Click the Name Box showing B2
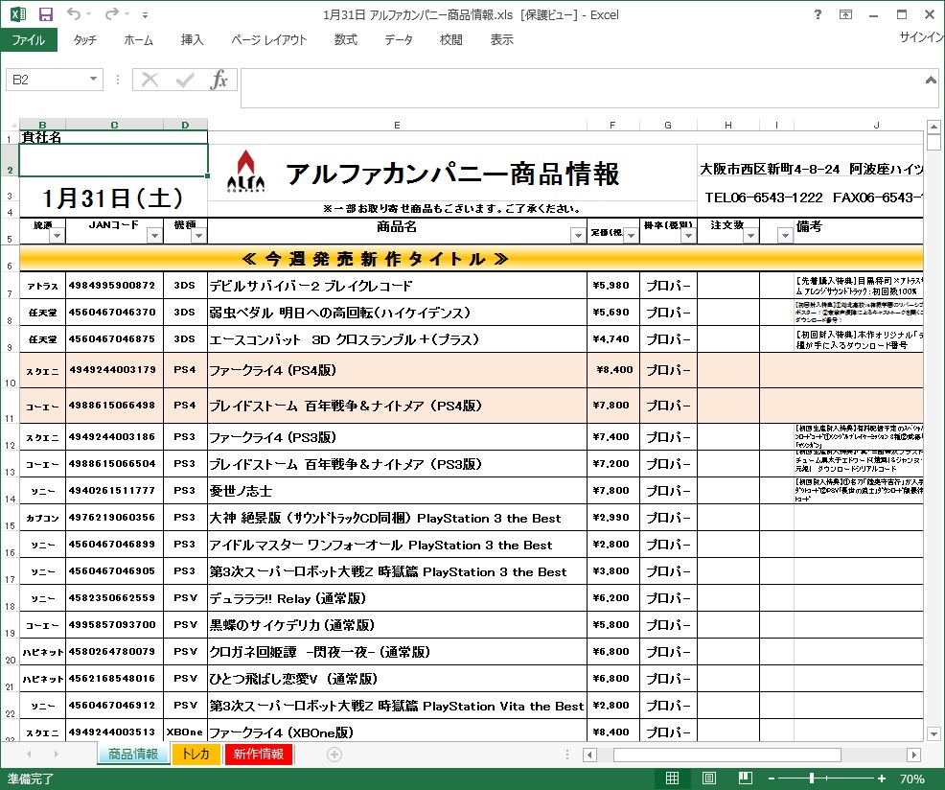 click(x=48, y=80)
